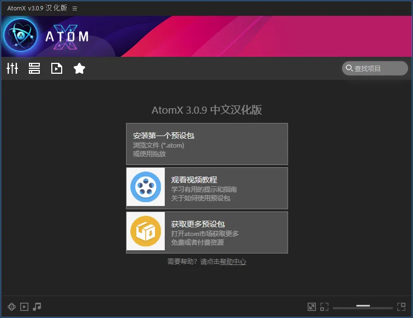Click the Atom logo in the banner
The image size is (413, 318).
pos(20,36)
